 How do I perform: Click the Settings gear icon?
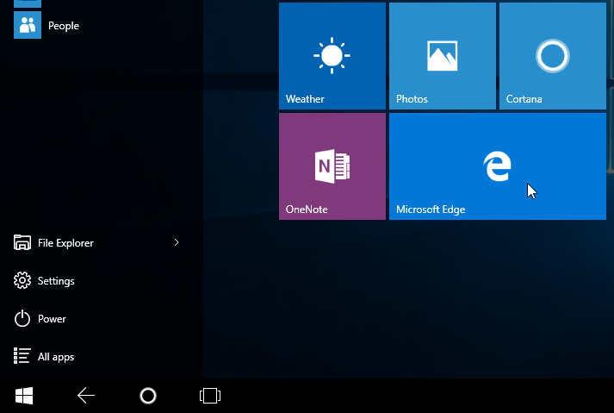22,280
